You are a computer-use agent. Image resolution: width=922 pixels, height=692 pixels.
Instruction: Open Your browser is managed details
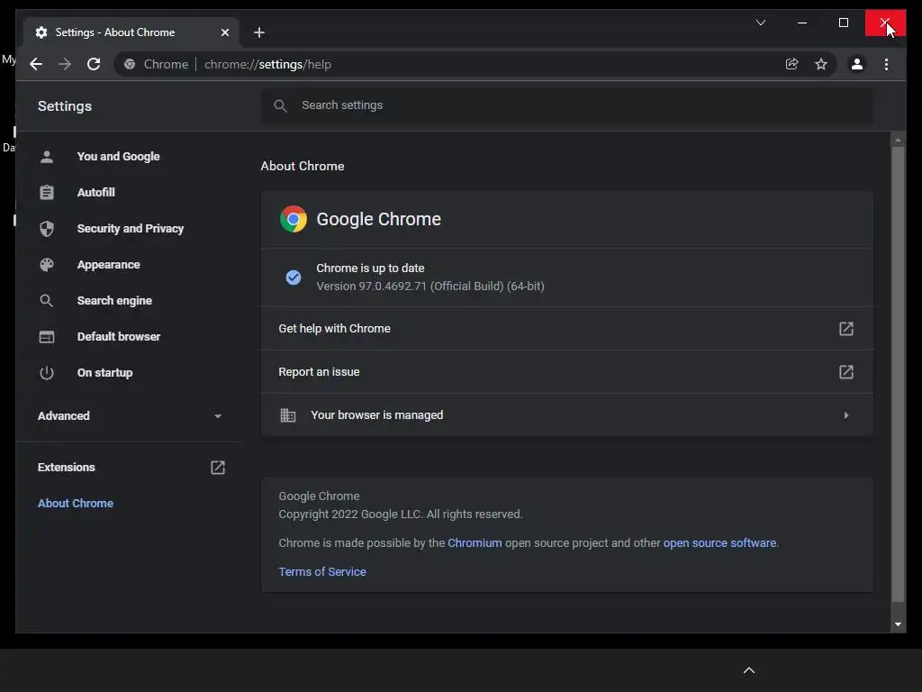[567, 414]
